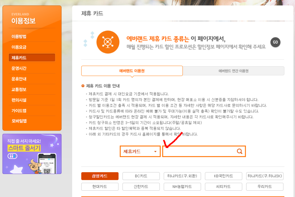Select the 현대카드 button
295x197 pixels.
[100, 187]
